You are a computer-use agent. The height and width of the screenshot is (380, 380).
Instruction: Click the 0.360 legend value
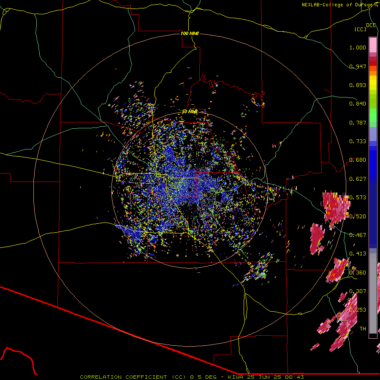click(x=358, y=273)
